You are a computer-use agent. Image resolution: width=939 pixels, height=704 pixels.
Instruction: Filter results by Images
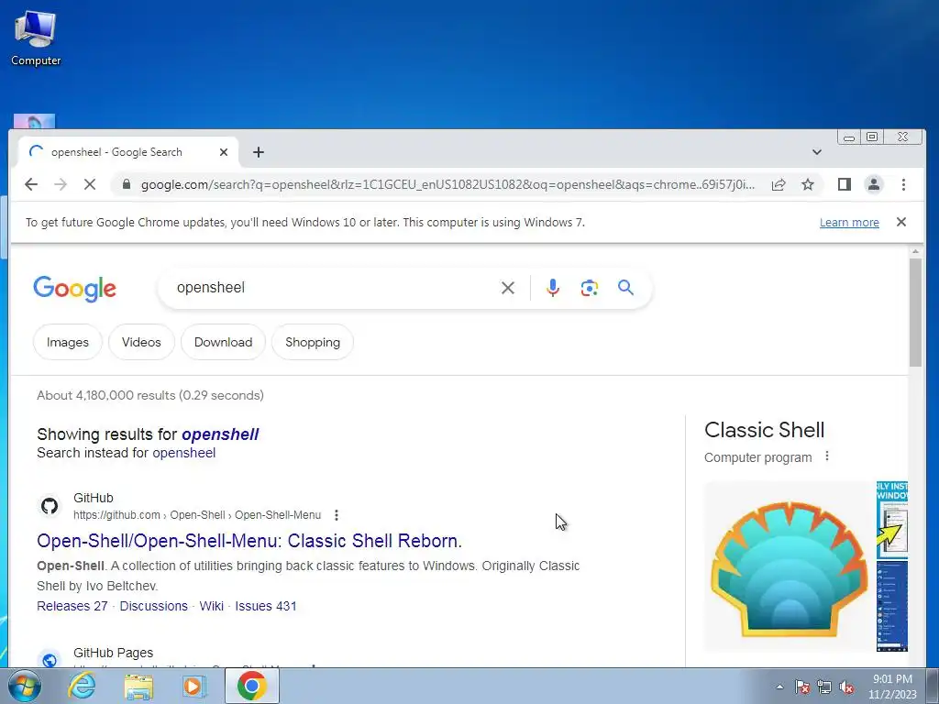click(68, 342)
